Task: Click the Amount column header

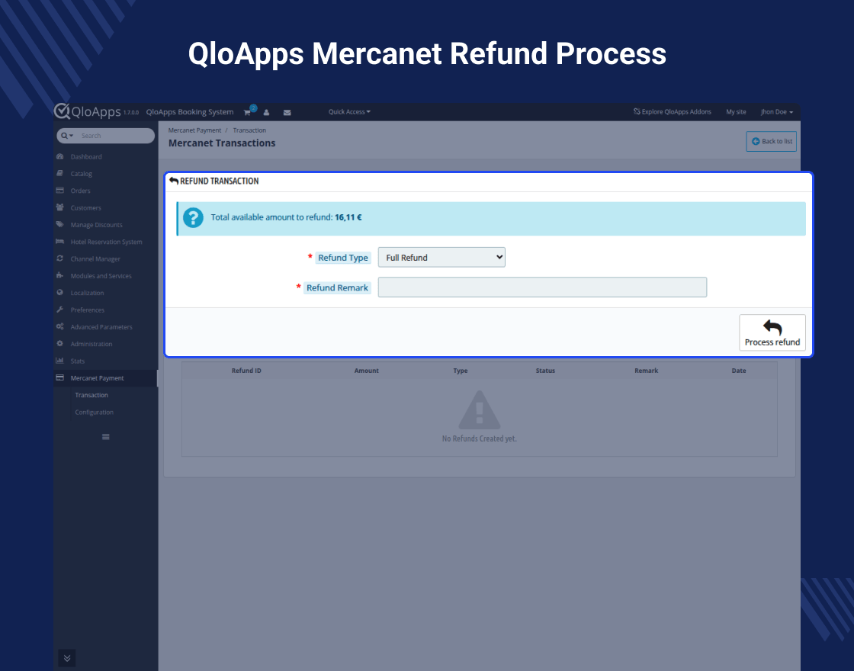Action: pyautogui.click(x=367, y=371)
